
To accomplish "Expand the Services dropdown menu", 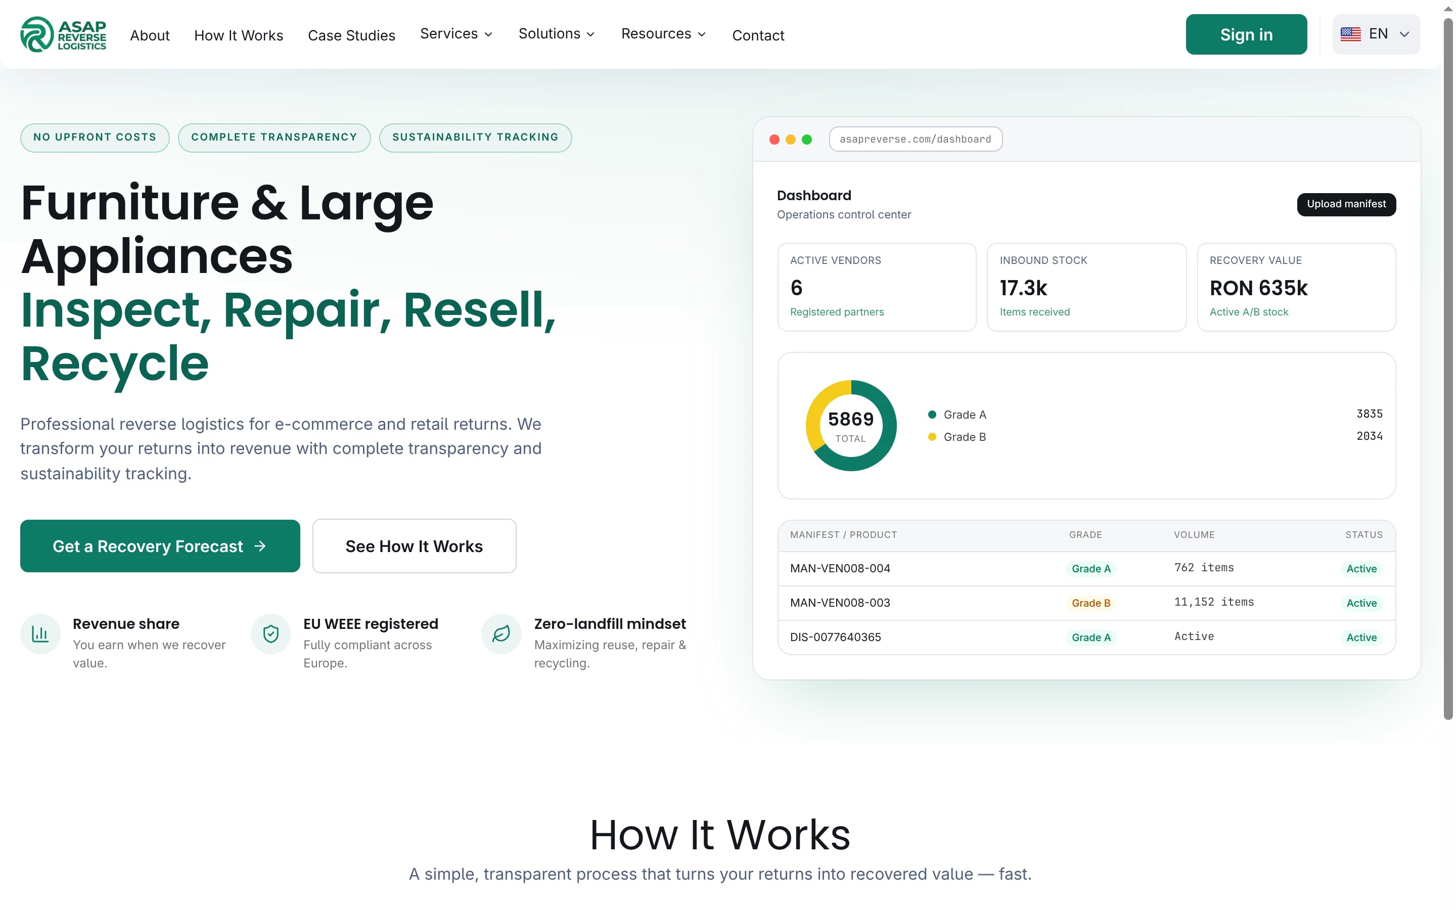I will [457, 34].
